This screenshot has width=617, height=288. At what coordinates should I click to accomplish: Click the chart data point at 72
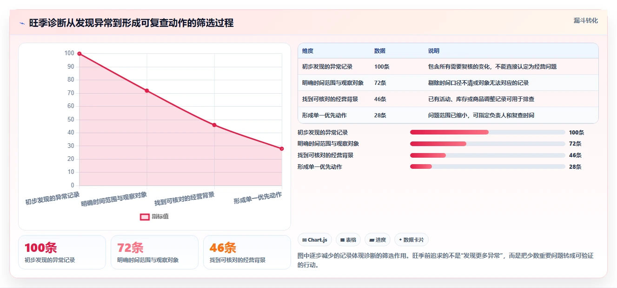click(147, 90)
